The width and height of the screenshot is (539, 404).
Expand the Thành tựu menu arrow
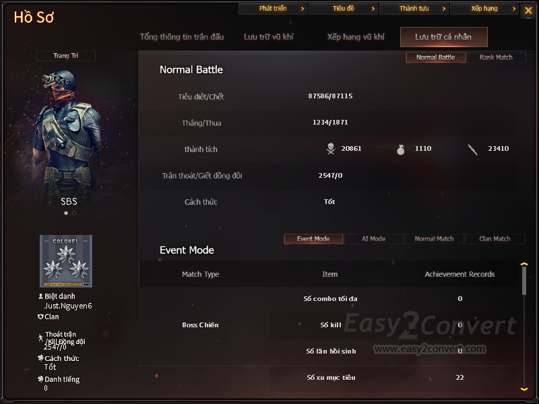click(444, 9)
